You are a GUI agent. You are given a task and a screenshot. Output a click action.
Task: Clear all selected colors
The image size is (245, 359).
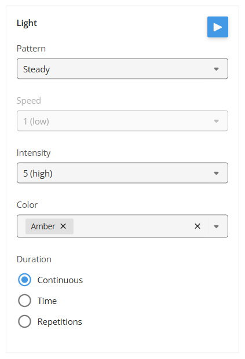click(198, 226)
